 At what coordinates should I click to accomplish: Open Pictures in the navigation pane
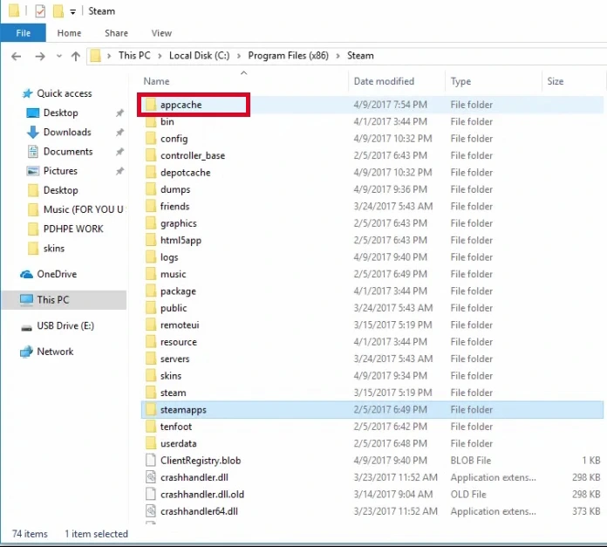[60, 171]
